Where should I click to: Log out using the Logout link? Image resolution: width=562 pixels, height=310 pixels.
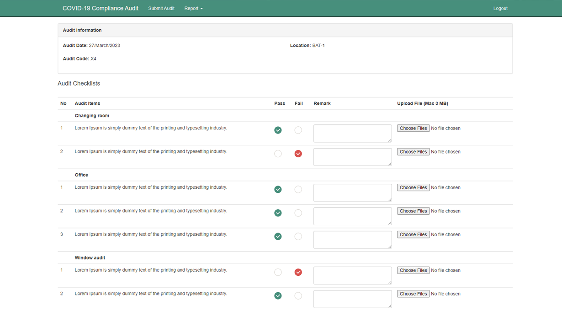500,8
